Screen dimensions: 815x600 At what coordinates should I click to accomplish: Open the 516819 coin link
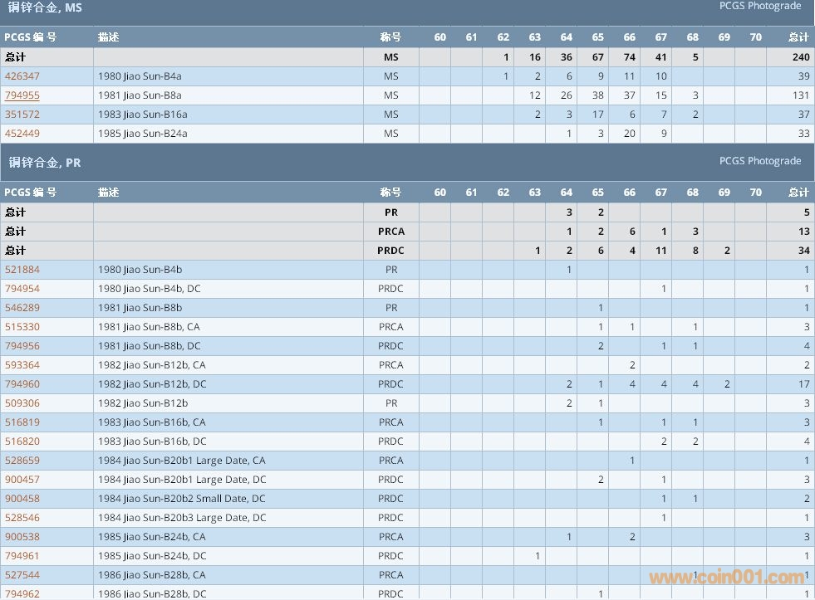point(22,422)
